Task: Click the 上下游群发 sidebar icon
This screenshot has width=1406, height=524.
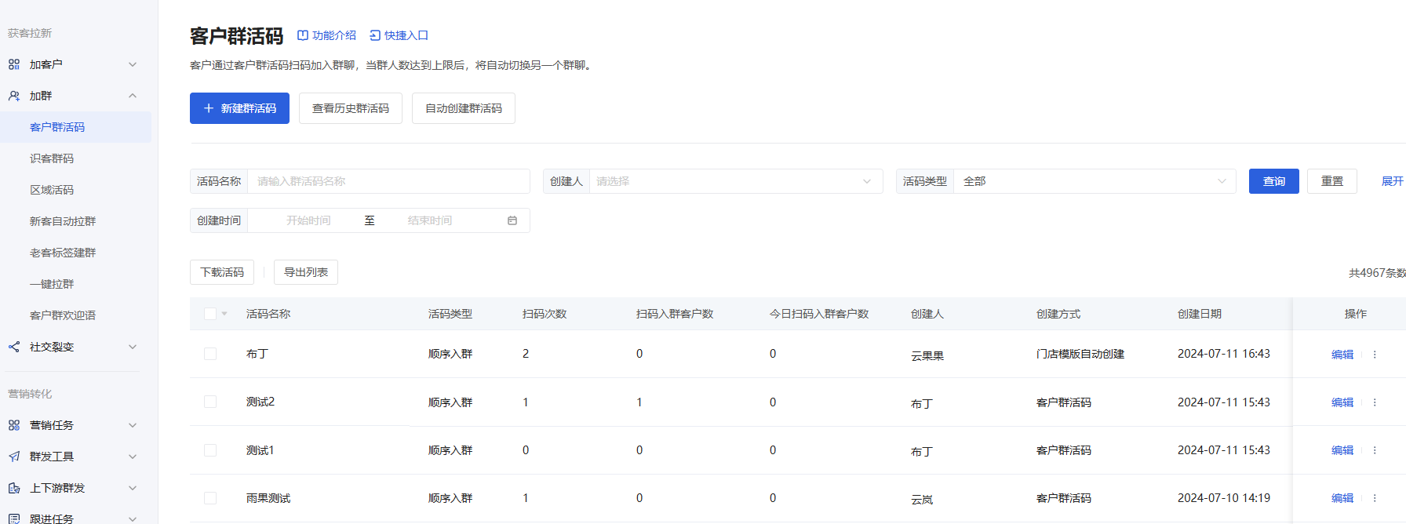Action: click(14, 488)
